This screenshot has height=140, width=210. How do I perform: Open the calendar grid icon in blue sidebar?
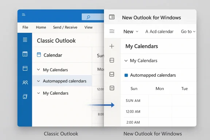click(25, 54)
